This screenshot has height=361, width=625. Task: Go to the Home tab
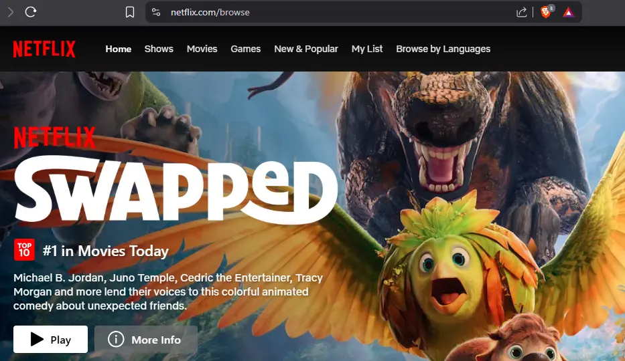119,49
